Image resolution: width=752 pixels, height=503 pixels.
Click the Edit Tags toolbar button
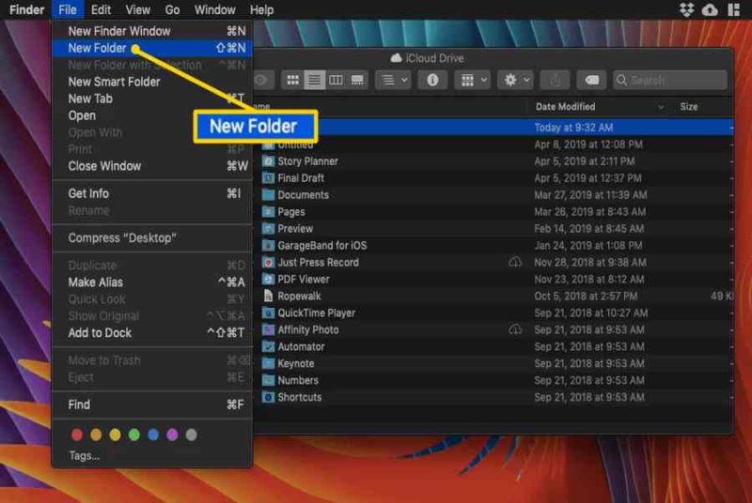pyautogui.click(x=591, y=80)
